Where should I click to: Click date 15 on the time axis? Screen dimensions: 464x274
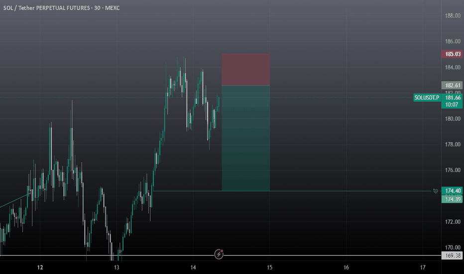click(269, 268)
